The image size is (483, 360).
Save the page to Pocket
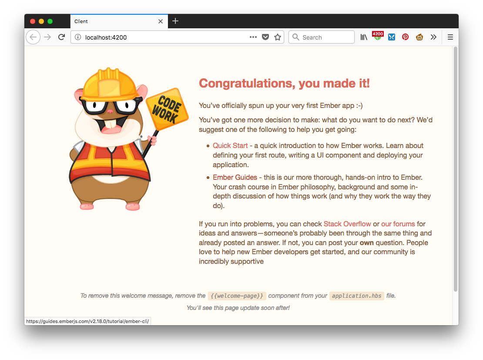pos(265,37)
